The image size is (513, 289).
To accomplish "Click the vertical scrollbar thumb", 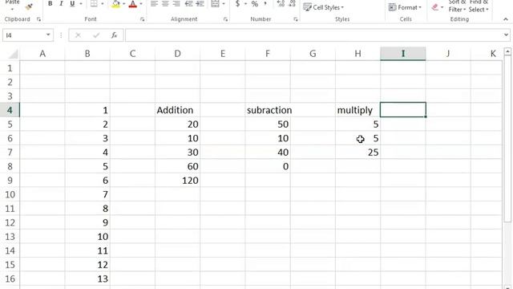I will coord(507,138).
